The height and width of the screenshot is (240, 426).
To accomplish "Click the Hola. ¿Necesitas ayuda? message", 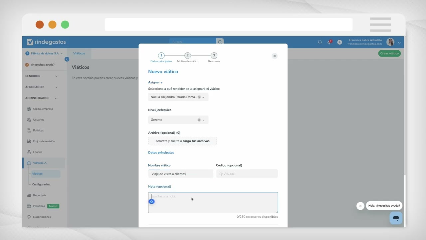I will tap(384, 206).
